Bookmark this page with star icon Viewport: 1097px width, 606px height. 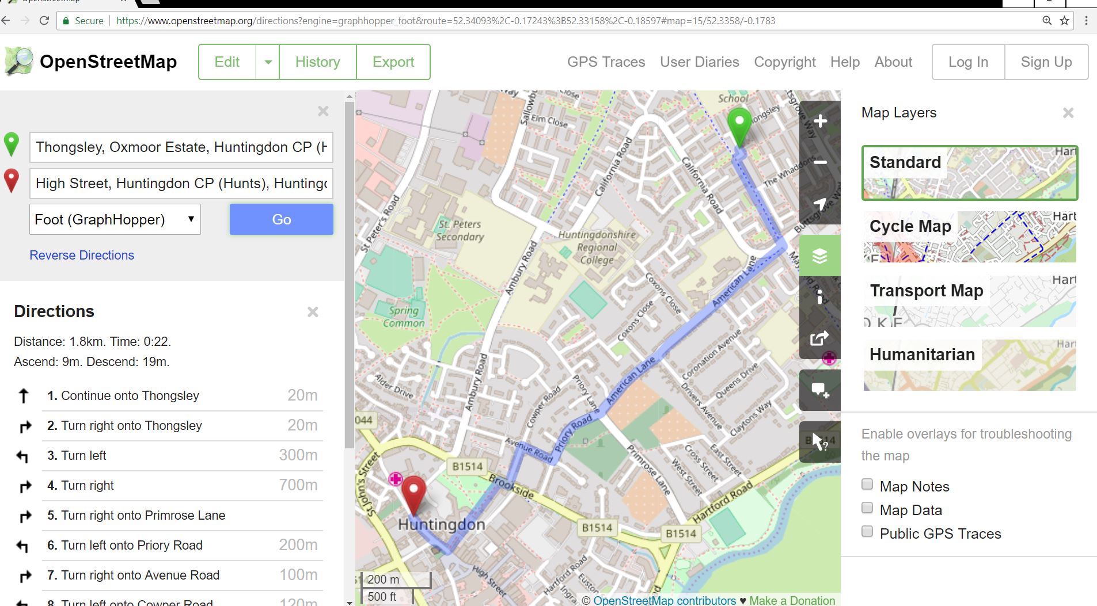1065,21
